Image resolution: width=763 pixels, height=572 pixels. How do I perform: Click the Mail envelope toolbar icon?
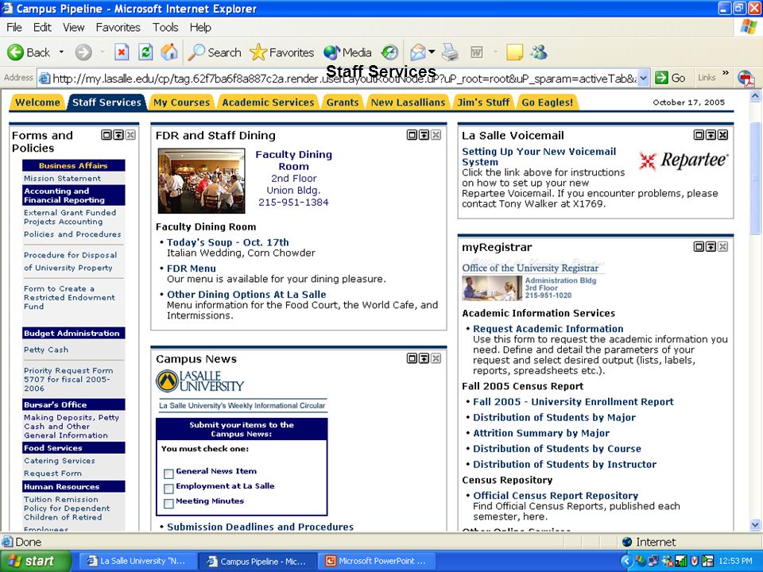pos(417,52)
